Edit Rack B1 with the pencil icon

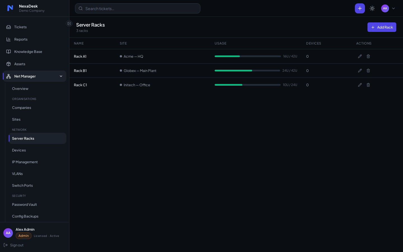click(360, 71)
